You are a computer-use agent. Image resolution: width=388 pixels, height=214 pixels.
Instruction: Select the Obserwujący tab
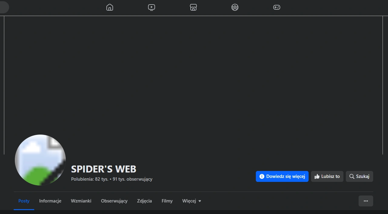[114, 201]
